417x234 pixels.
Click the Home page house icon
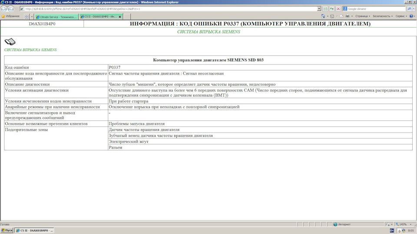pyautogui.click(x=323, y=16)
